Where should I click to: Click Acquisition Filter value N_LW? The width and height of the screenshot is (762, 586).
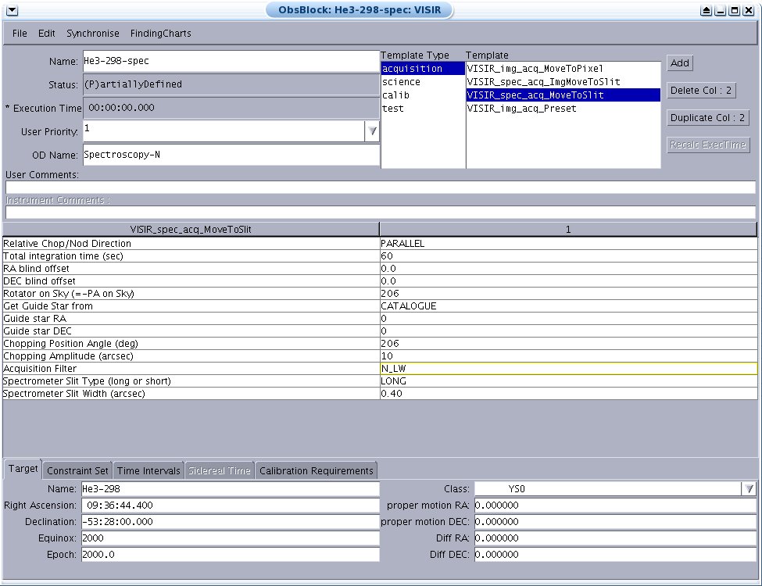tap(568, 369)
